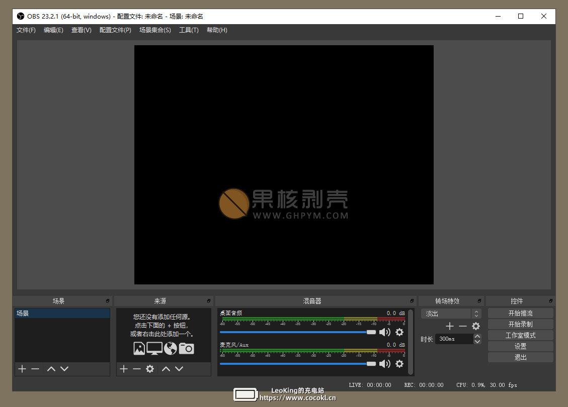The height and width of the screenshot is (407, 568).
Task: Toggle 工作室模式 studio mode
Action: coord(521,335)
